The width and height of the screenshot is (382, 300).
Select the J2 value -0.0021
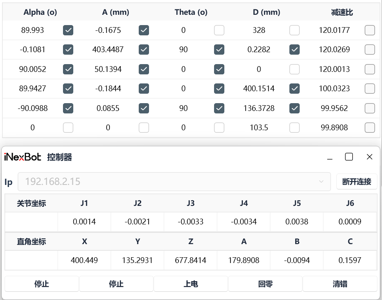coord(137,222)
